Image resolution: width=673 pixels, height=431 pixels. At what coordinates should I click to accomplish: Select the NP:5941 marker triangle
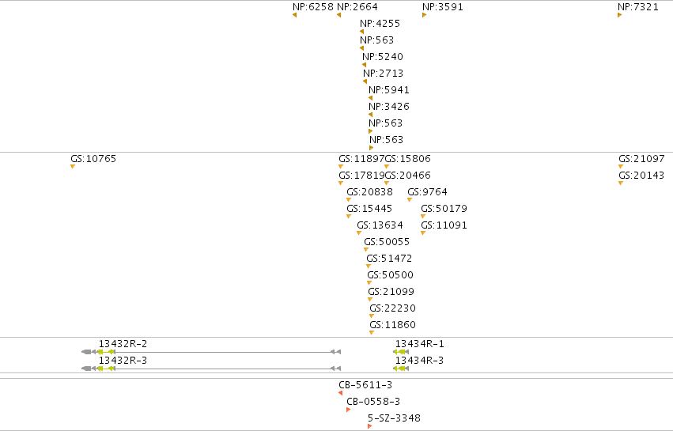(x=370, y=98)
